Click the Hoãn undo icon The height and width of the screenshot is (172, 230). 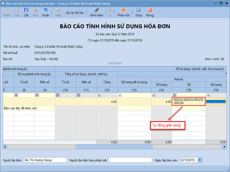click(46, 11)
